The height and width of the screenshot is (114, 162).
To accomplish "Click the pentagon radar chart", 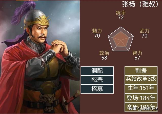I will click(121, 39).
